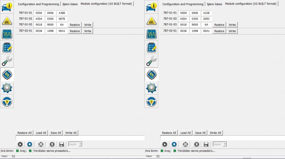Click Restore All in right window
The width and height of the screenshot is (285, 159).
169,133
